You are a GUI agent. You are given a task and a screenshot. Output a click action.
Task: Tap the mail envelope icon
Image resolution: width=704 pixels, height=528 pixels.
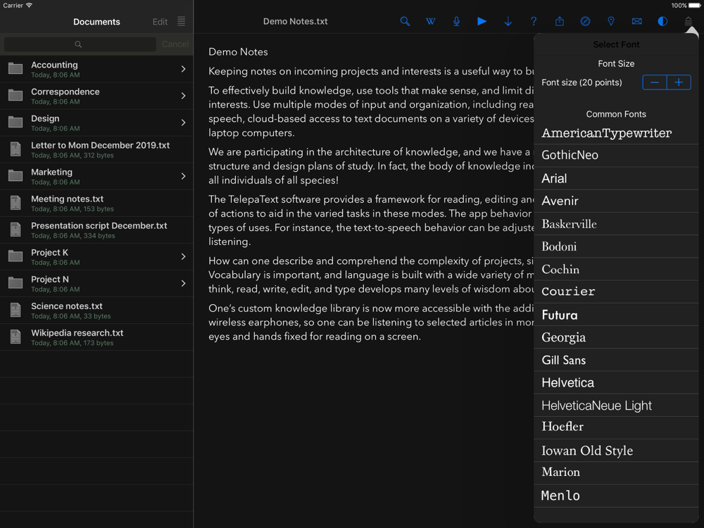(636, 21)
